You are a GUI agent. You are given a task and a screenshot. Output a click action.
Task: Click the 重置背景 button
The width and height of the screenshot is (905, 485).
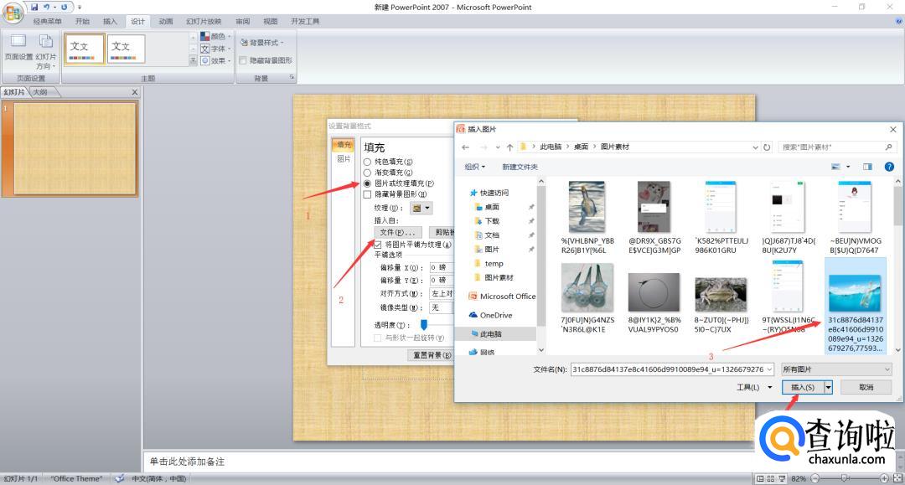pyautogui.click(x=431, y=355)
